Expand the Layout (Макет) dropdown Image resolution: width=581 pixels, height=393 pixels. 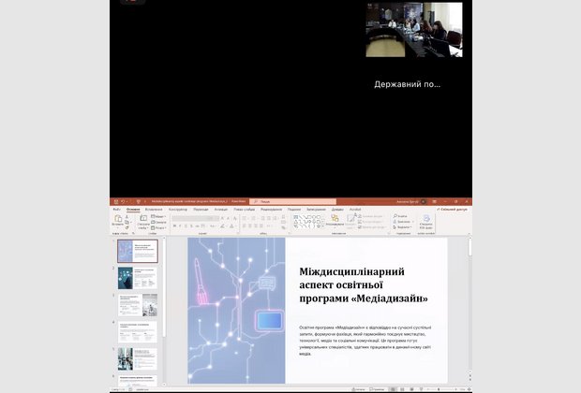[x=160, y=215]
